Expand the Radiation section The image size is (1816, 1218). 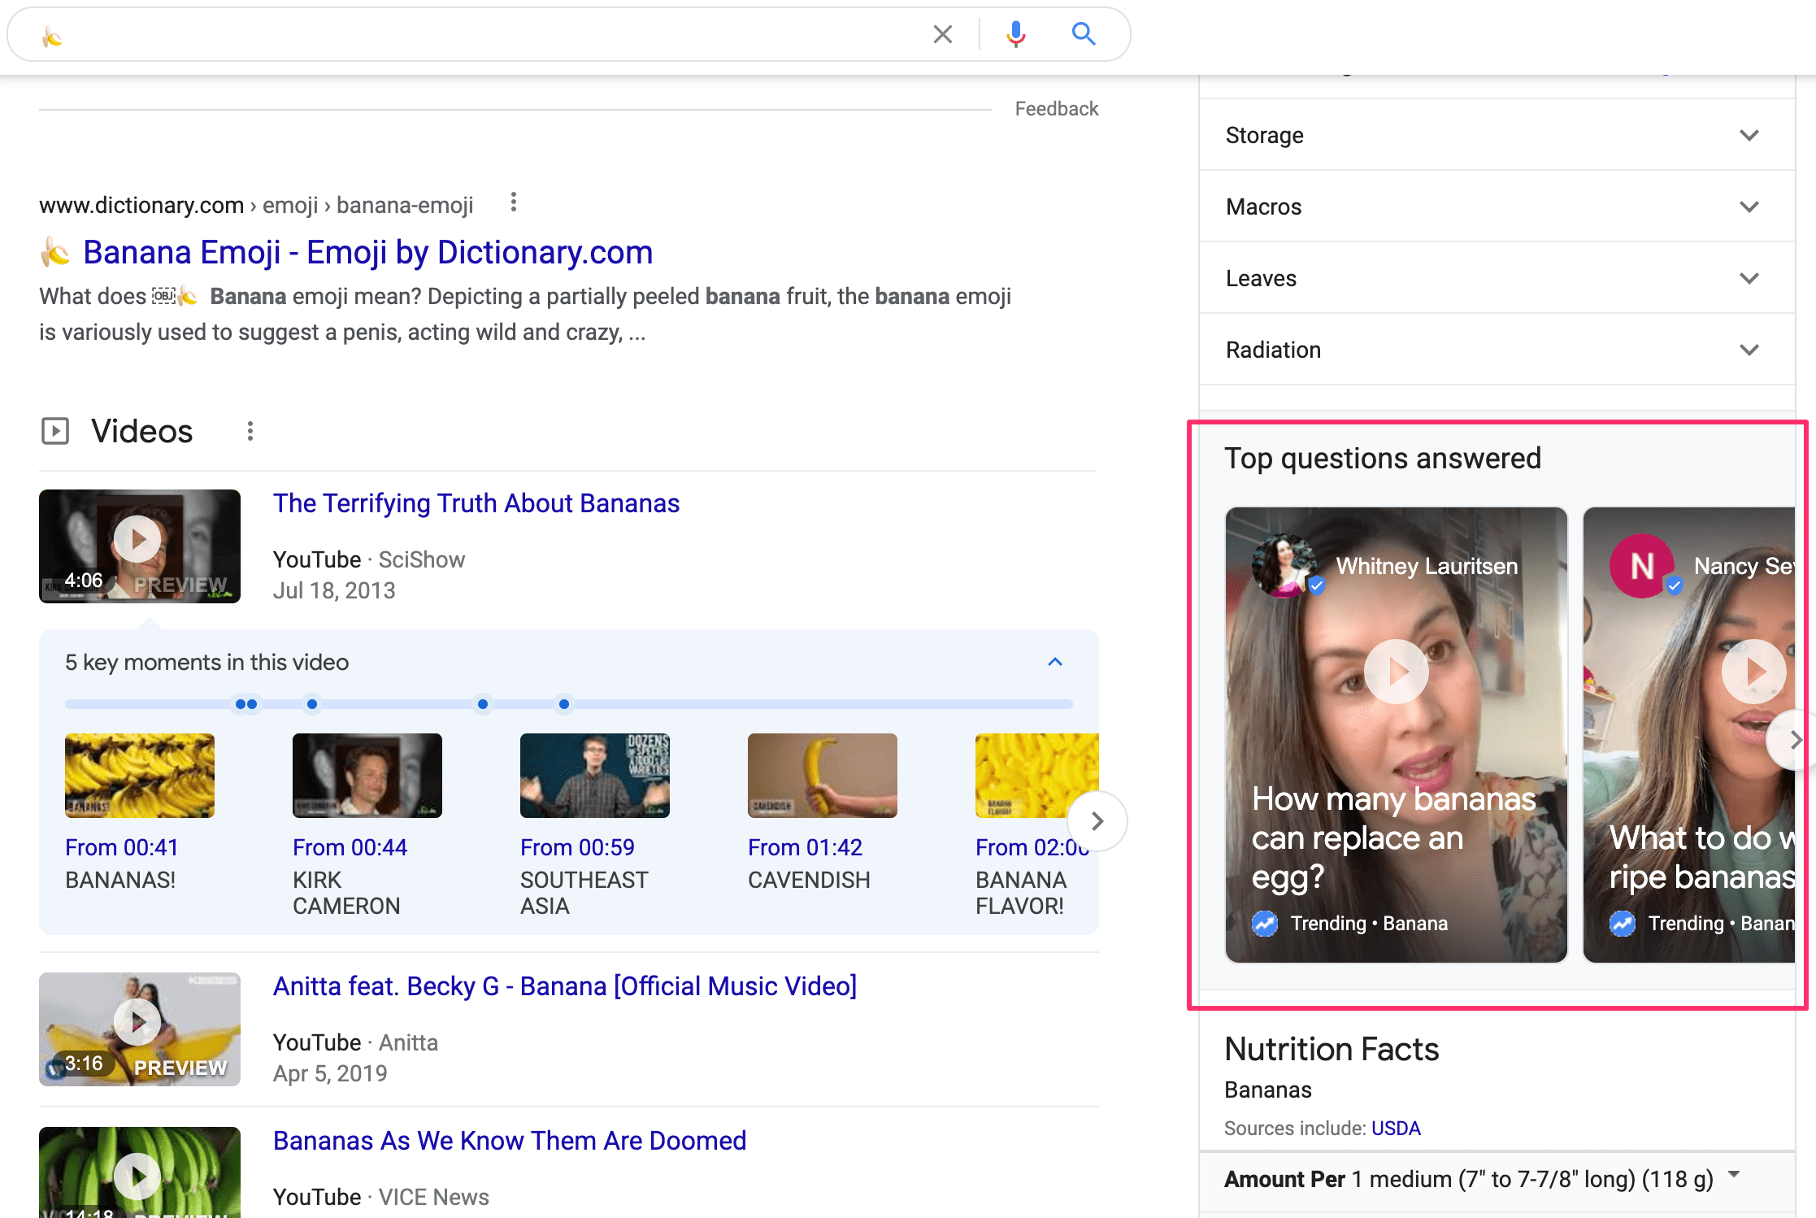pos(1497,350)
